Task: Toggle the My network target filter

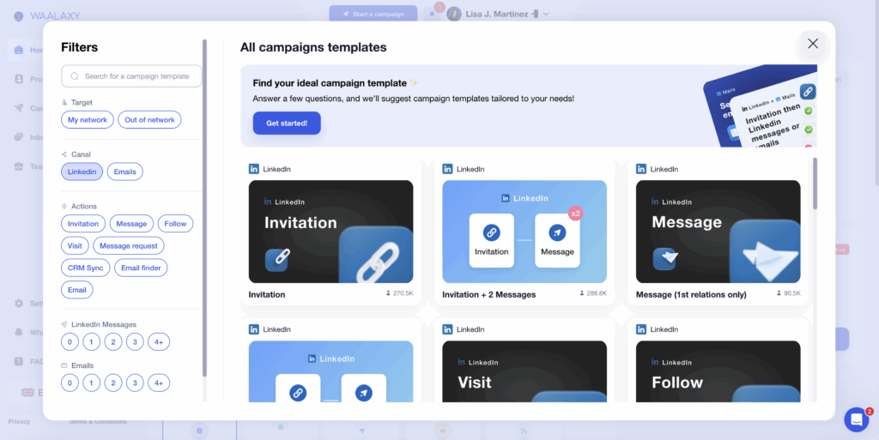Action: click(x=88, y=120)
